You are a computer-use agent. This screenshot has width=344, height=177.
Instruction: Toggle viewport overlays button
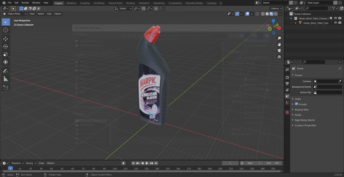click(x=247, y=14)
